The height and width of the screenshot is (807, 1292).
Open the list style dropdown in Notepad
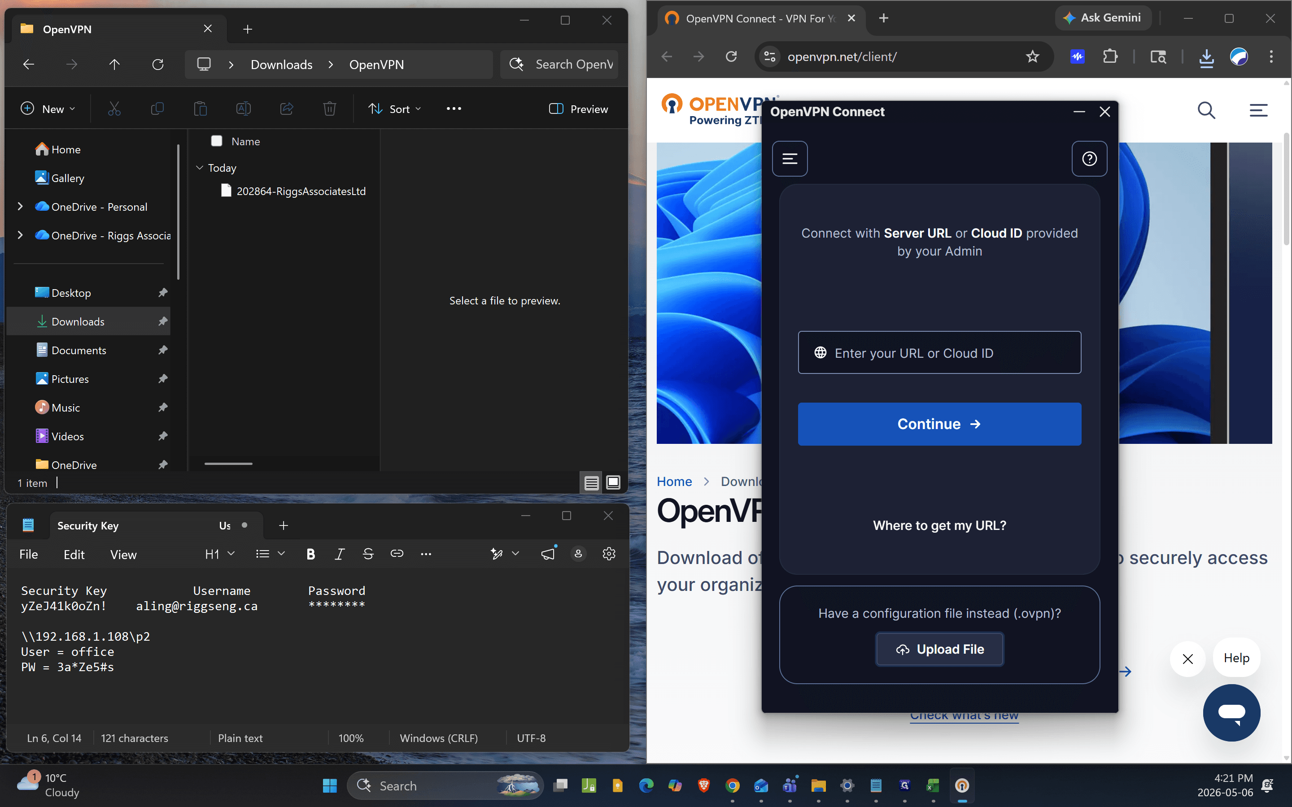(270, 554)
